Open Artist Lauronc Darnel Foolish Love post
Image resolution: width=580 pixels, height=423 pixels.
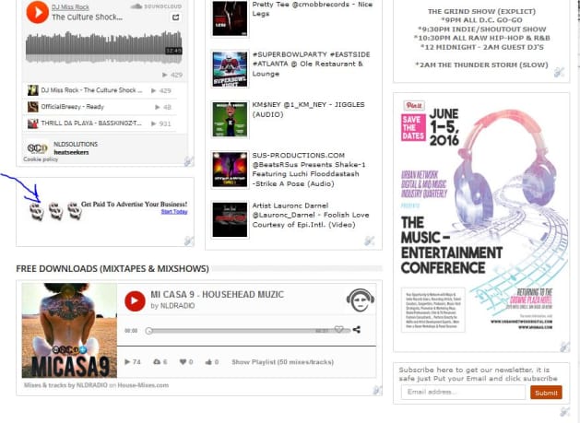click(311, 215)
